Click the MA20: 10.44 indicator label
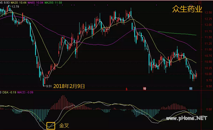The width and height of the screenshot is (213, 130). point(19,2)
